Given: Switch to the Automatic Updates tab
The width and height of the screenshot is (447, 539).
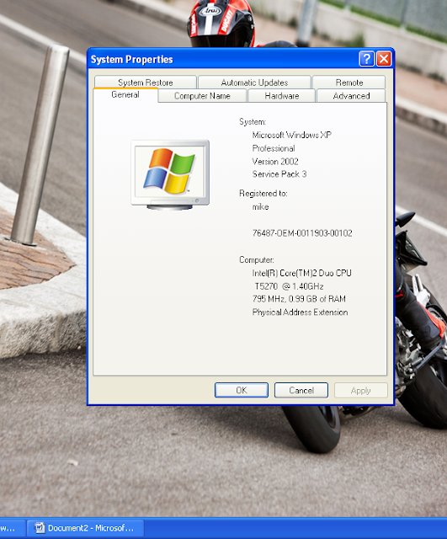Looking at the screenshot, I should (x=254, y=83).
